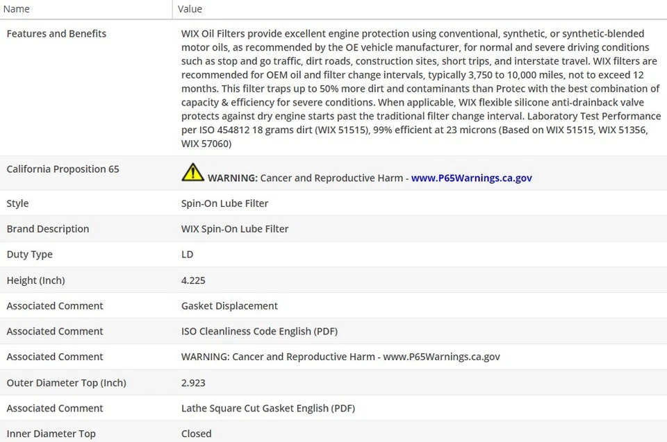The image size is (667, 442).
Task: Select the Closed inner diameter value
Action: click(x=196, y=434)
